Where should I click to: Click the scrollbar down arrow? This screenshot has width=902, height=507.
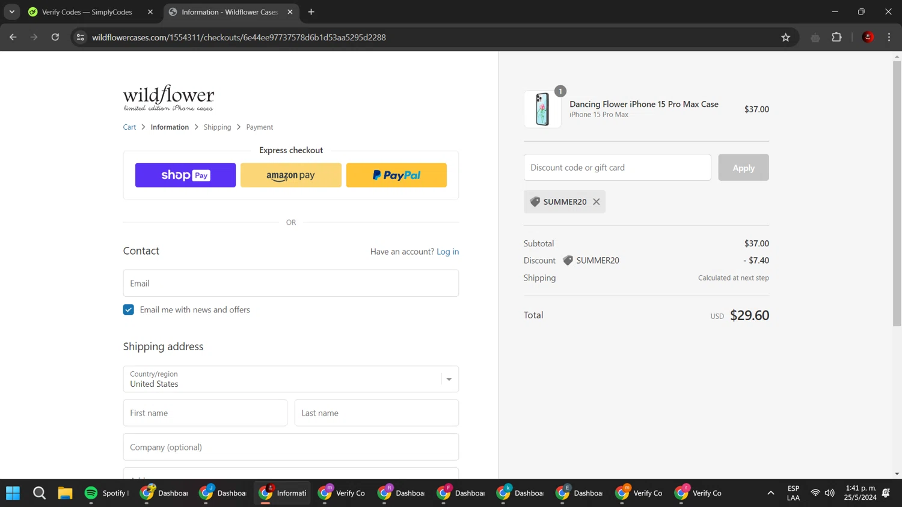coord(897,474)
